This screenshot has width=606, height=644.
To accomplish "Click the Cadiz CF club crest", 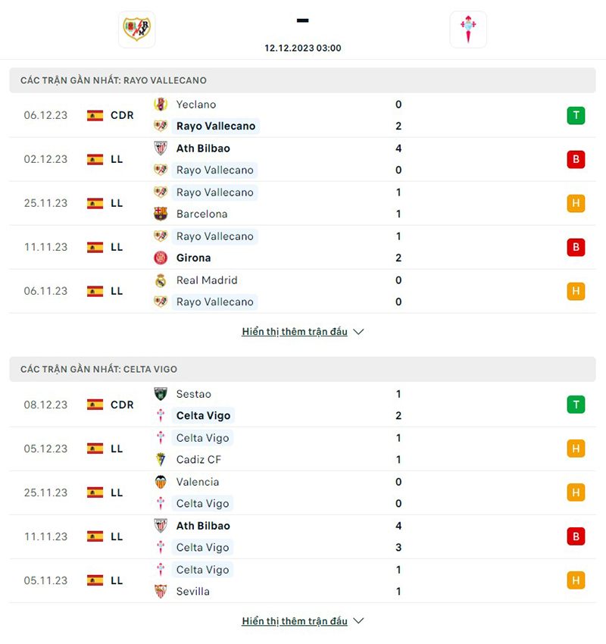I will click(160, 459).
